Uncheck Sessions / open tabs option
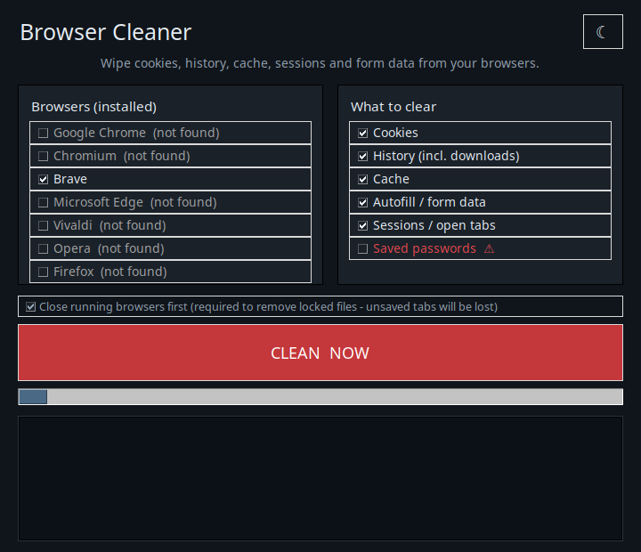The image size is (641, 552). [x=362, y=226]
